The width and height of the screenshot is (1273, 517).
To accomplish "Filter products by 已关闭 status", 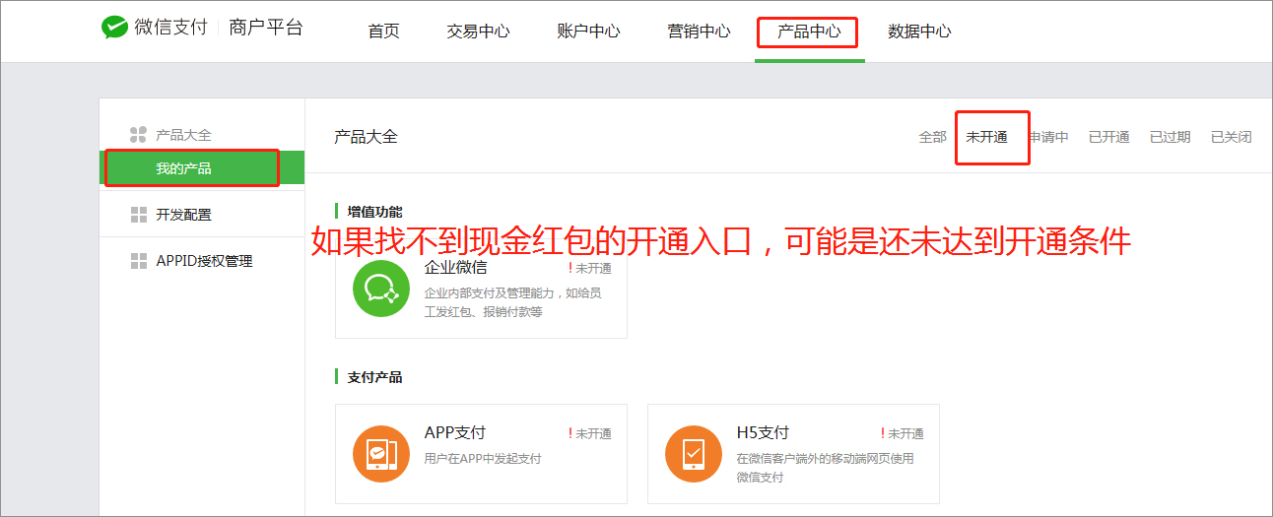I will [1231, 137].
